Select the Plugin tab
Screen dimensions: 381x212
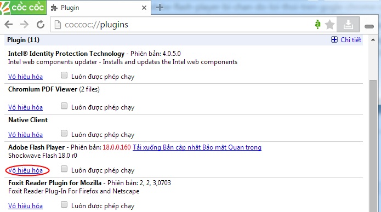click(x=98, y=8)
